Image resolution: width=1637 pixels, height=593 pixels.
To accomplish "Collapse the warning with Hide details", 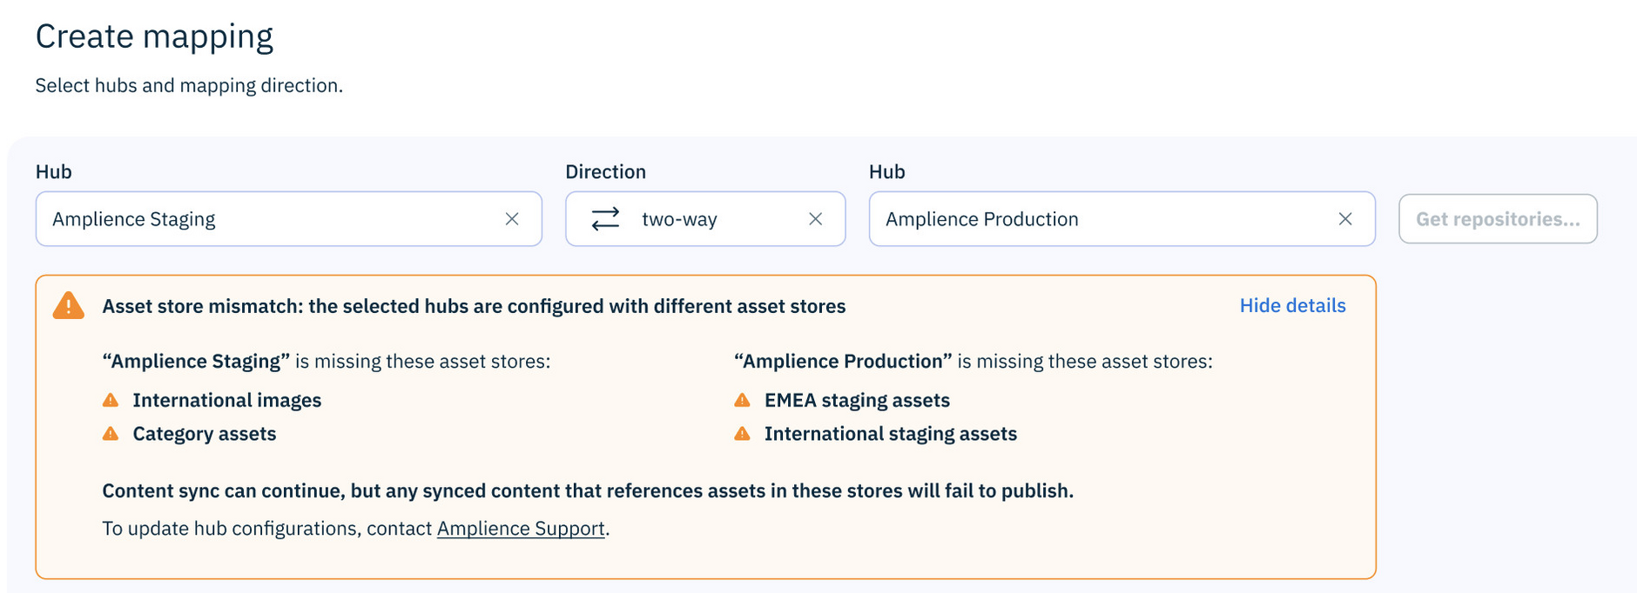I will 1292,306.
